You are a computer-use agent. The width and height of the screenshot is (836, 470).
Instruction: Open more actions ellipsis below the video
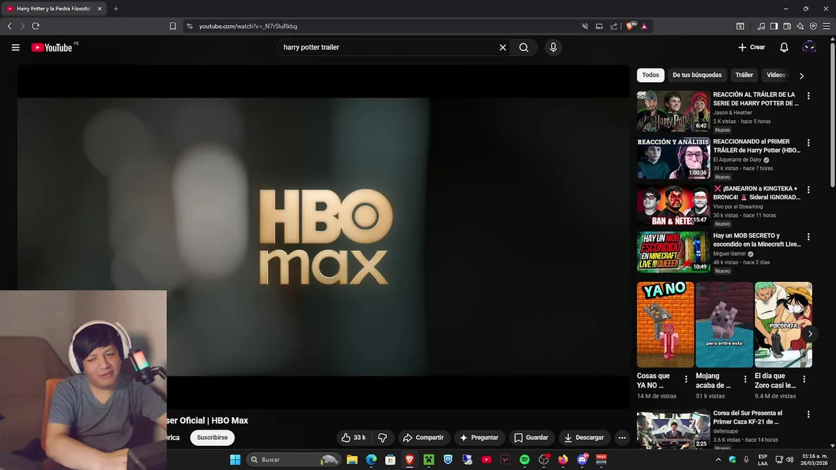click(x=622, y=437)
